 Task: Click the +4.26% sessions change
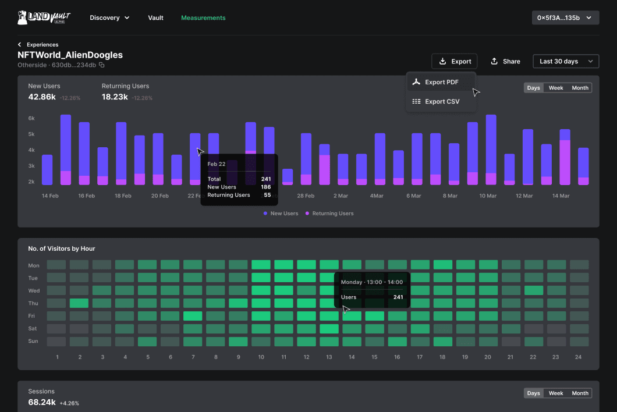(69, 403)
